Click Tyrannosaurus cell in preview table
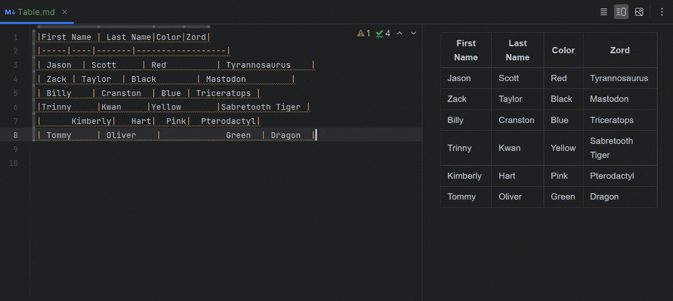The width and height of the screenshot is (673, 301). 619,78
